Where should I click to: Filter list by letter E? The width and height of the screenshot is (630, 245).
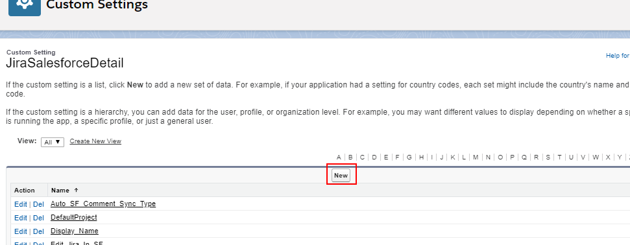point(385,157)
